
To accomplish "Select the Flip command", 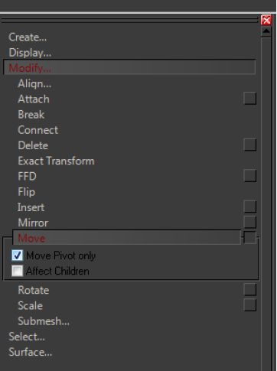I will [27, 192].
